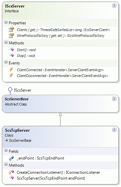This screenshot has height=187, width=121.
Task: Click the IScsServer lollipop label
Action: click(x=23, y=90)
